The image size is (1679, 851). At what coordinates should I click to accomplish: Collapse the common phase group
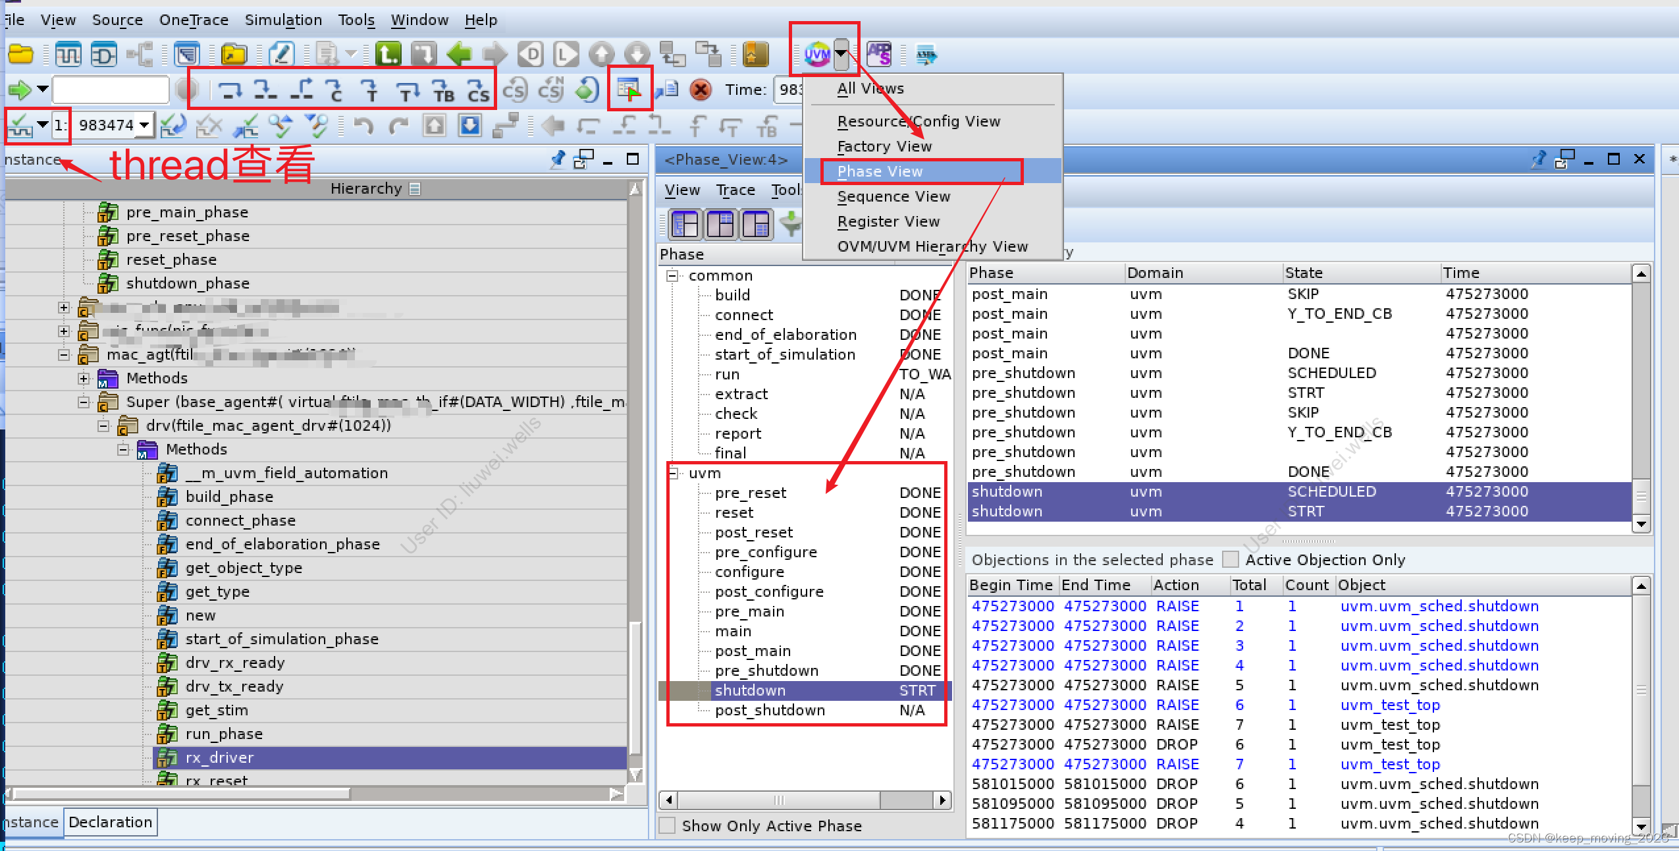pos(673,275)
